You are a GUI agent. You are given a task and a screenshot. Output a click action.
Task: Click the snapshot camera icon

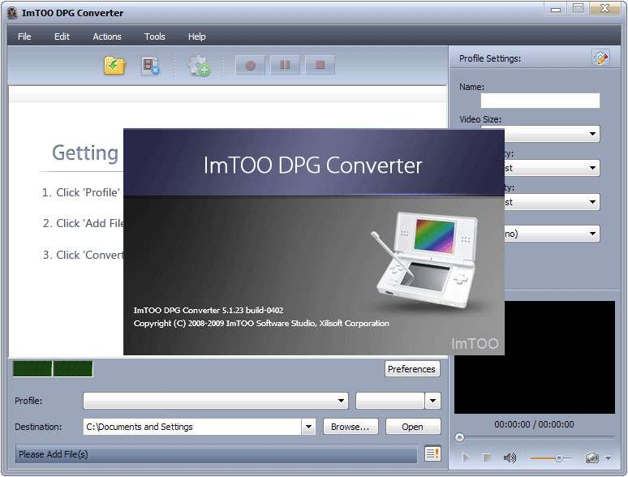592,458
